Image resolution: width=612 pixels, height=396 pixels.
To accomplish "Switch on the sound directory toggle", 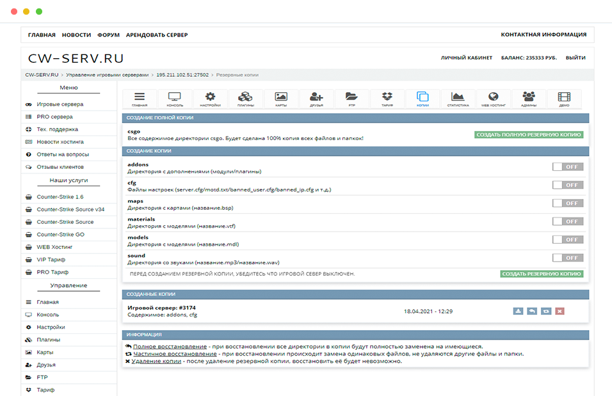I will (567, 258).
